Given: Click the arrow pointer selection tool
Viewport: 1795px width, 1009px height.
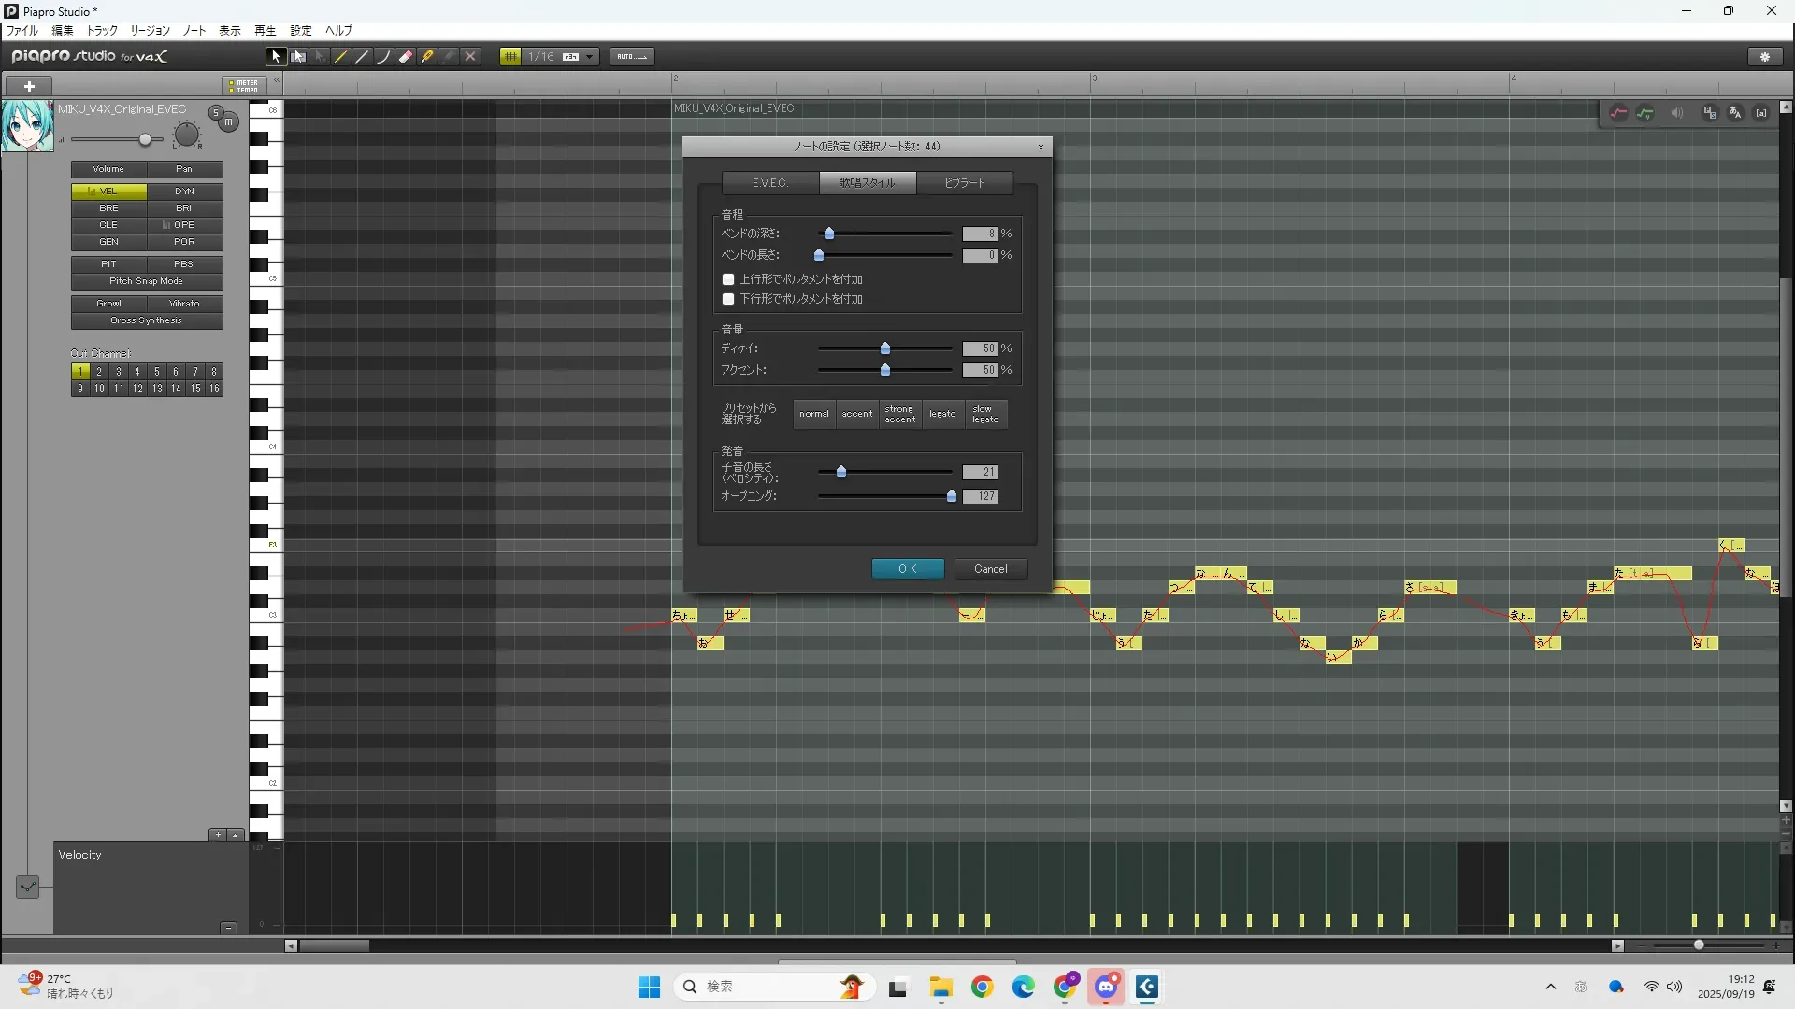Looking at the screenshot, I should click(276, 57).
